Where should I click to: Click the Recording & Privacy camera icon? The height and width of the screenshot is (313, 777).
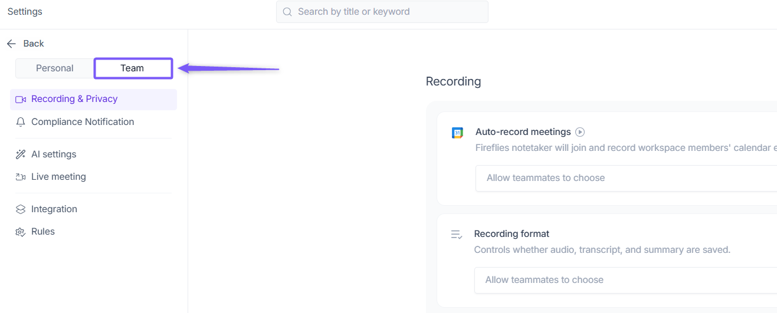coord(21,100)
